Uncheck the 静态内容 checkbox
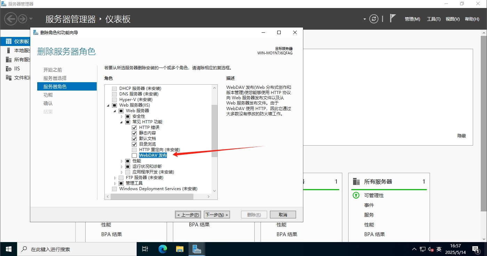 click(134, 133)
